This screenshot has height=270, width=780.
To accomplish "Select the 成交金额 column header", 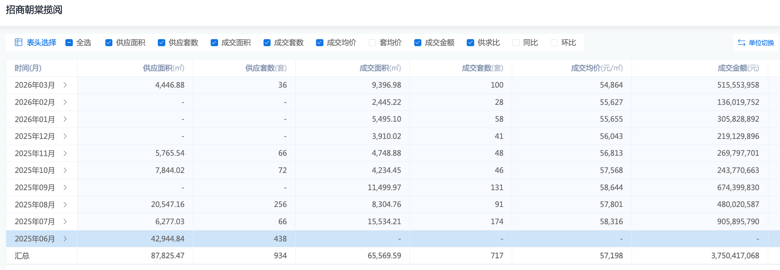I will tap(738, 68).
